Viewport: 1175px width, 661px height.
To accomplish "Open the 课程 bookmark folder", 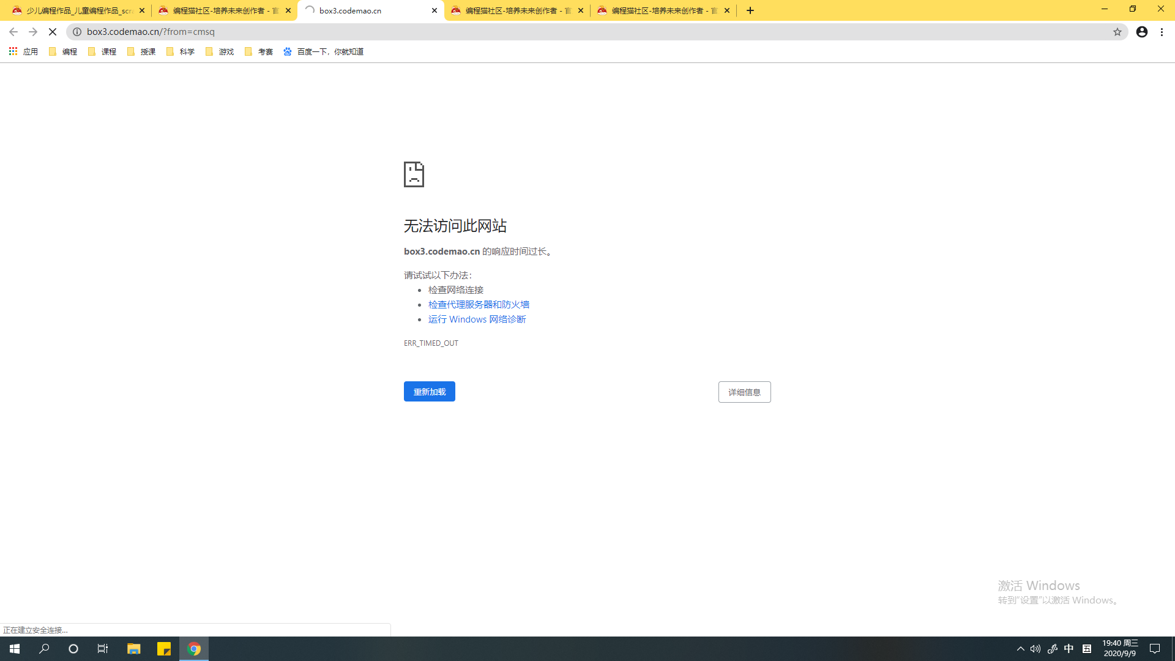I will click(102, 52).
